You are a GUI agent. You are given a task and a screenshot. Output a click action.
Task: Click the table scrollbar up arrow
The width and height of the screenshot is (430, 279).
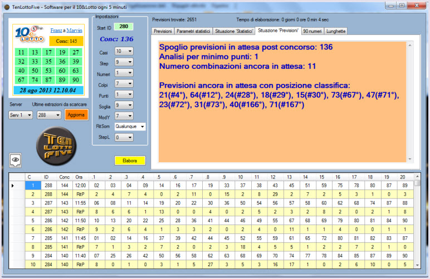[417, 177]
